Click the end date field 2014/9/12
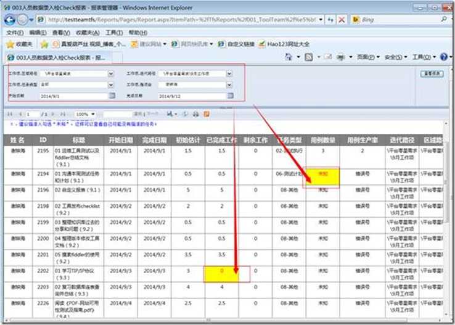 (192, 96)
